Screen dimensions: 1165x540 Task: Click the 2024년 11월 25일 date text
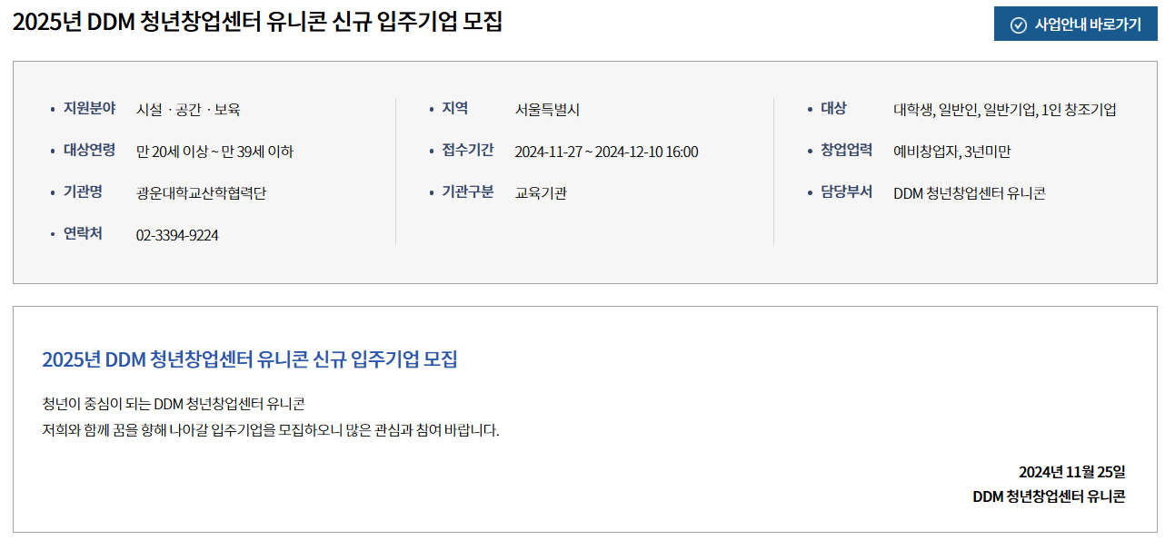tap(1071, 472)
